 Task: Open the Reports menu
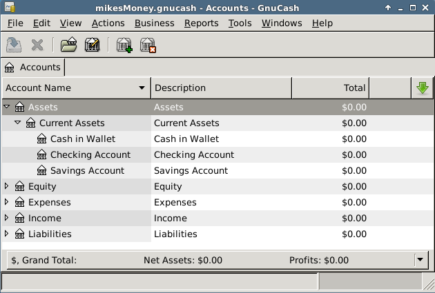tap(202, 23)
